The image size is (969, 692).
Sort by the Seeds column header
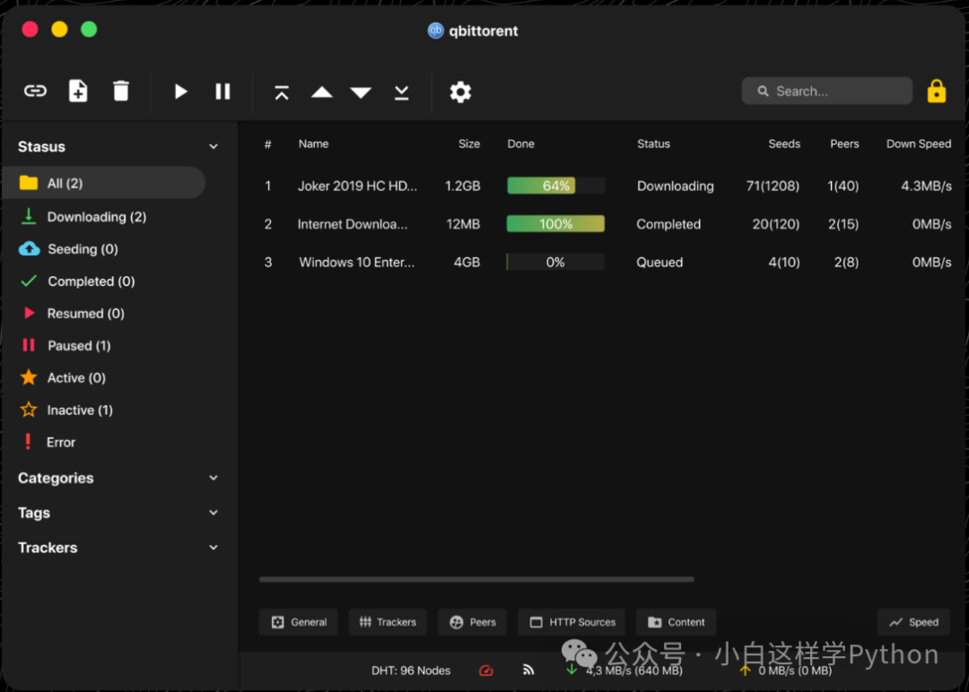(x=784, y=143)
